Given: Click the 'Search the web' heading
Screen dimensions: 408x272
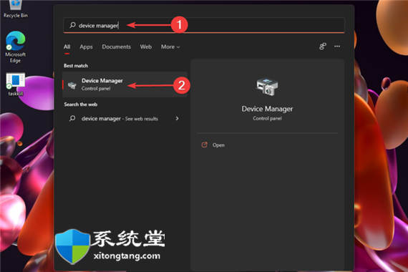Looking at the screenshot, I should [81, 105].
